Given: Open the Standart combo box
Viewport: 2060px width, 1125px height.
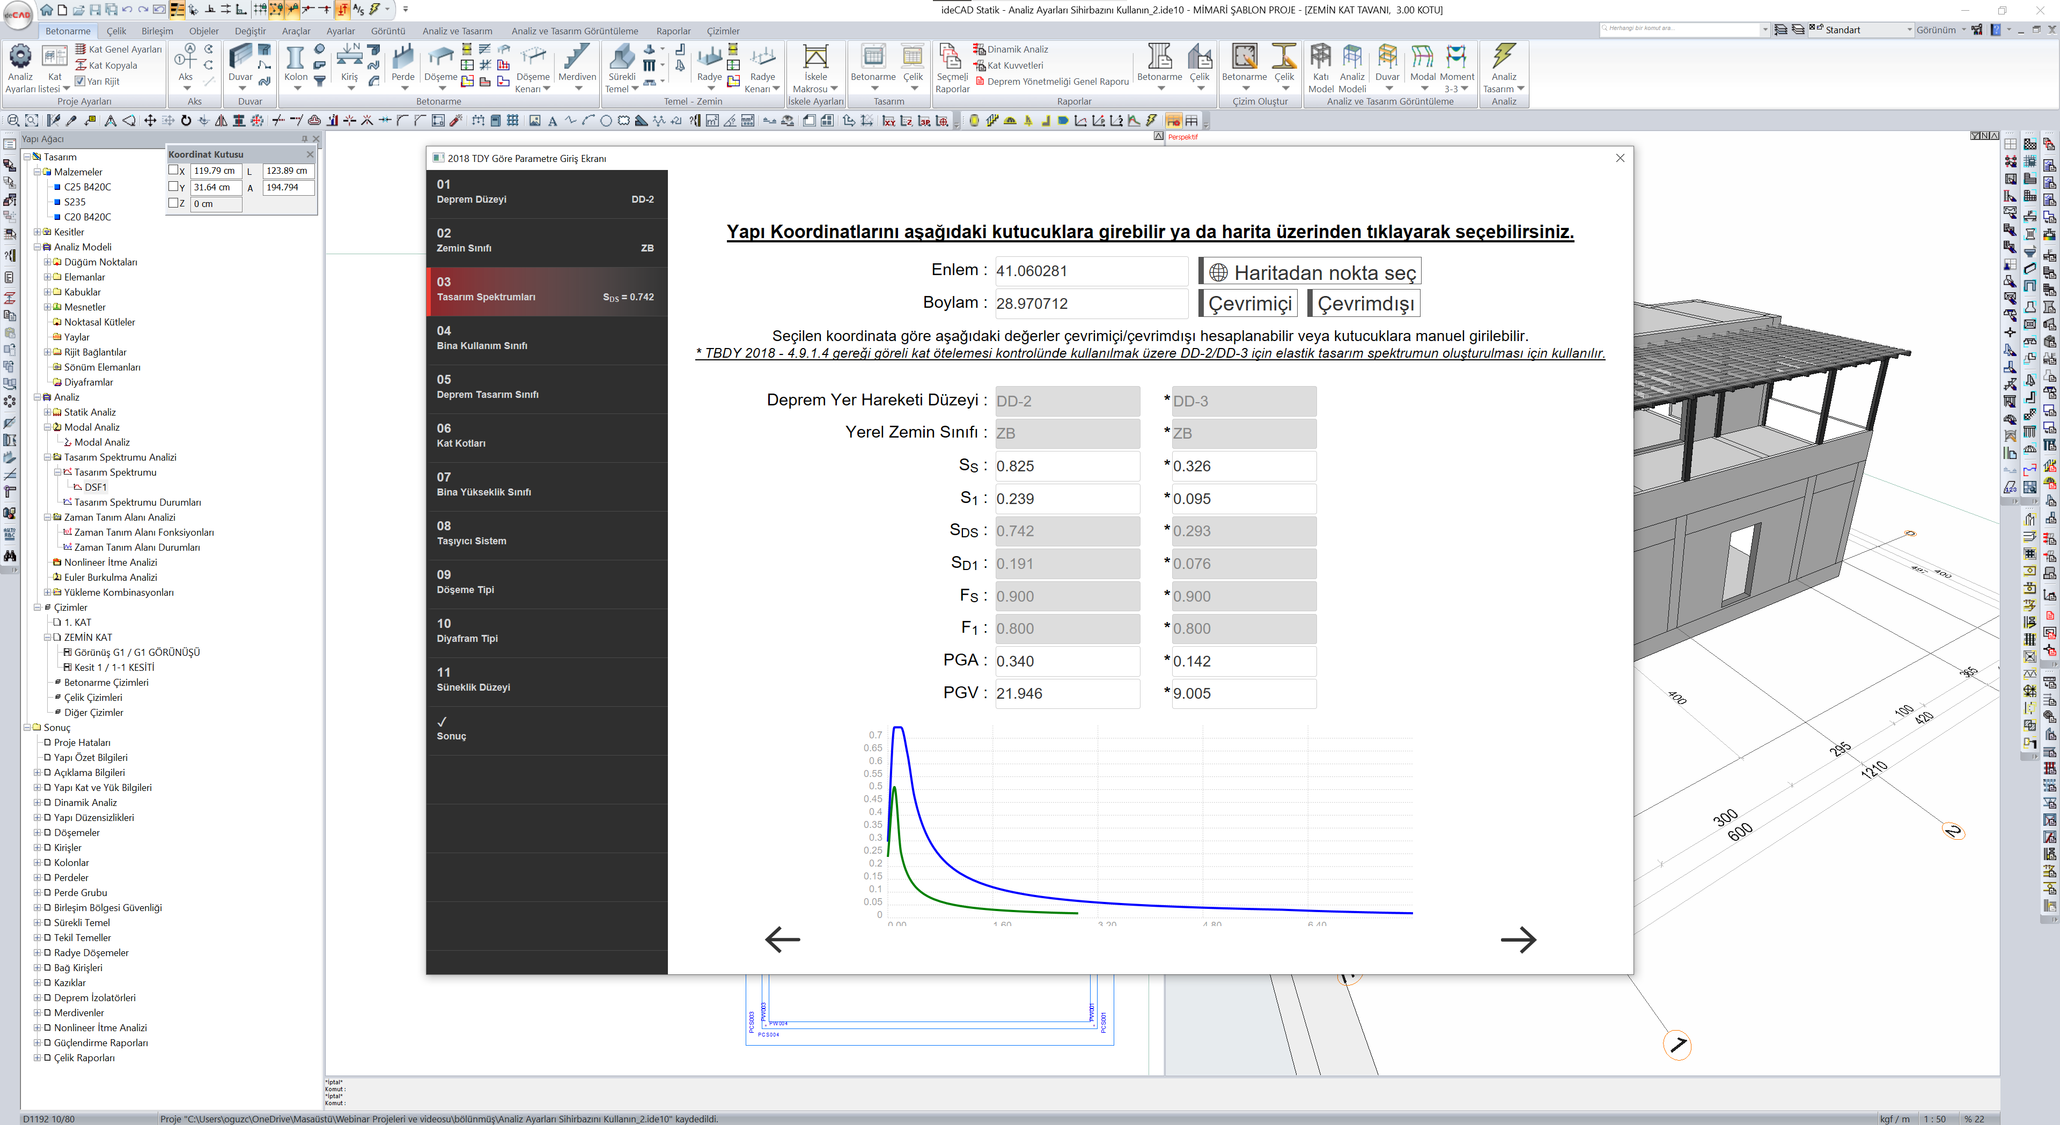Looking at the screenshot, I should point(1910,29).
